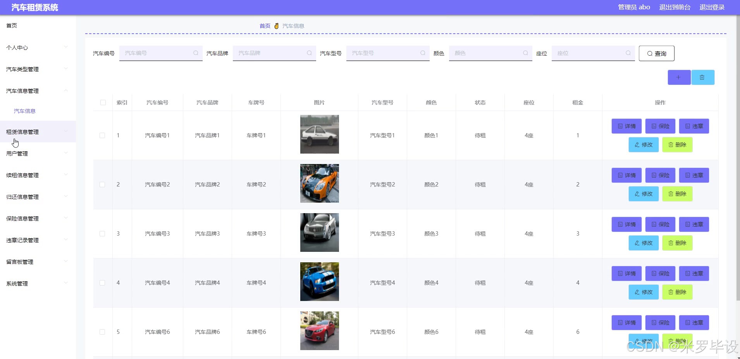Click search icon in 汽车编号 field
This screenshot has height=359, width=740.
[x=196, y=53]
